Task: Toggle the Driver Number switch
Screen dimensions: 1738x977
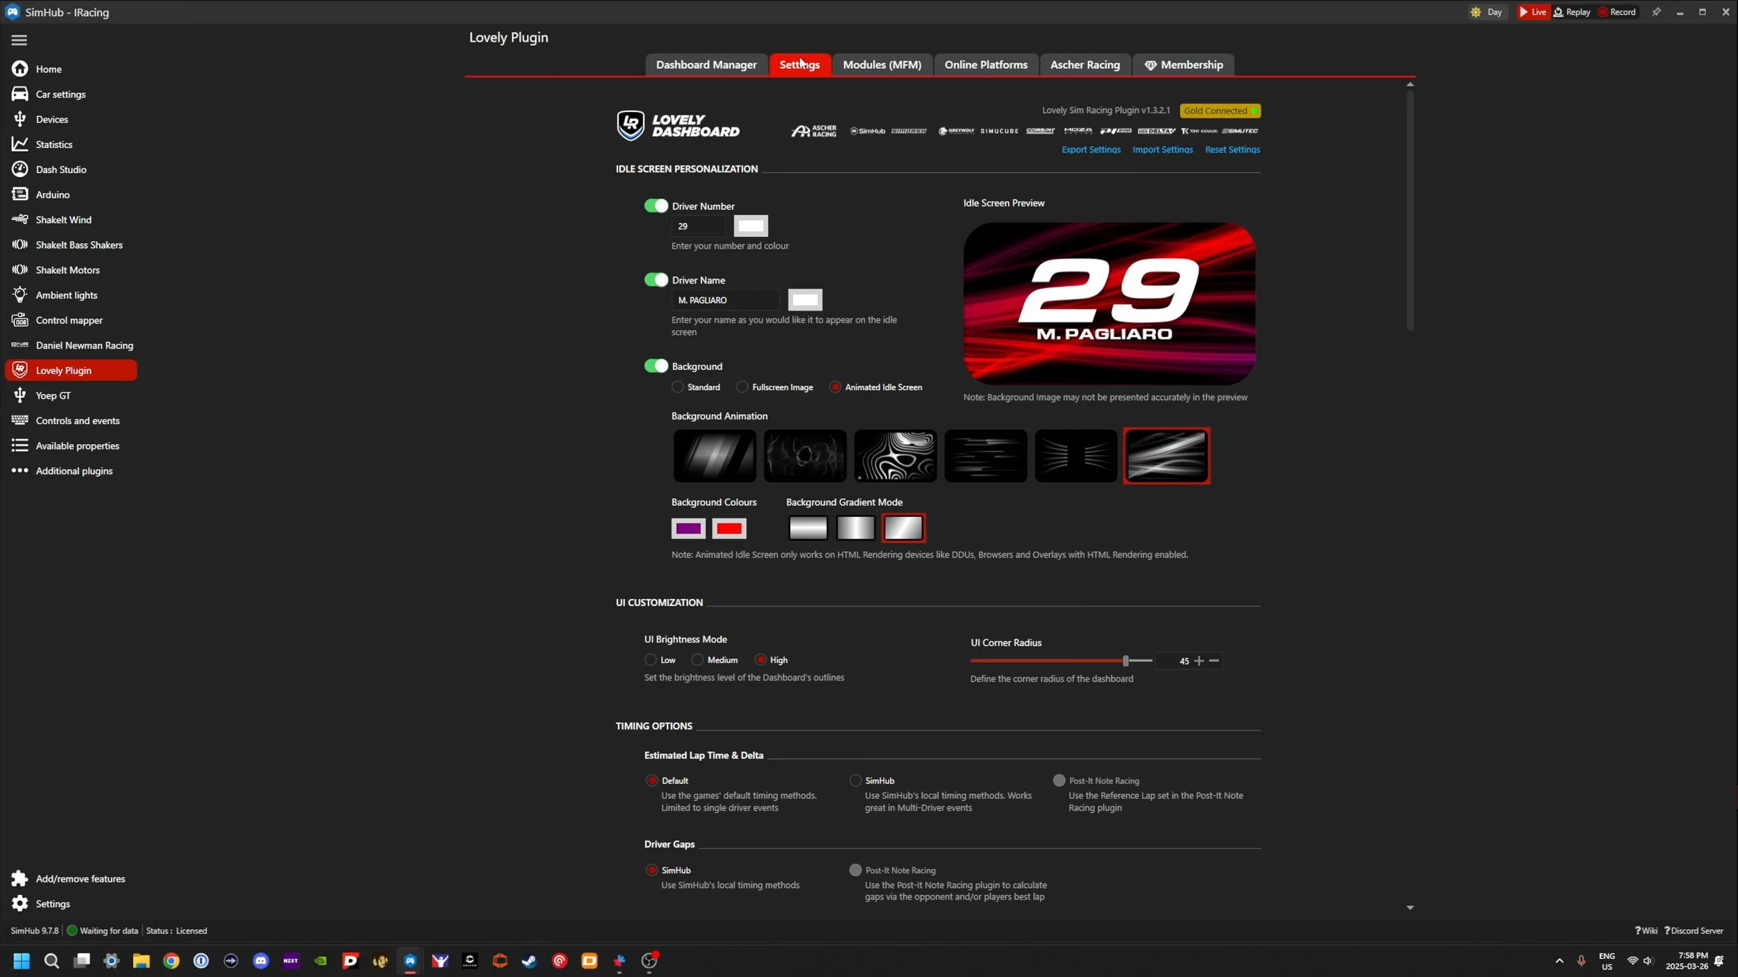Action: point(656,206)
